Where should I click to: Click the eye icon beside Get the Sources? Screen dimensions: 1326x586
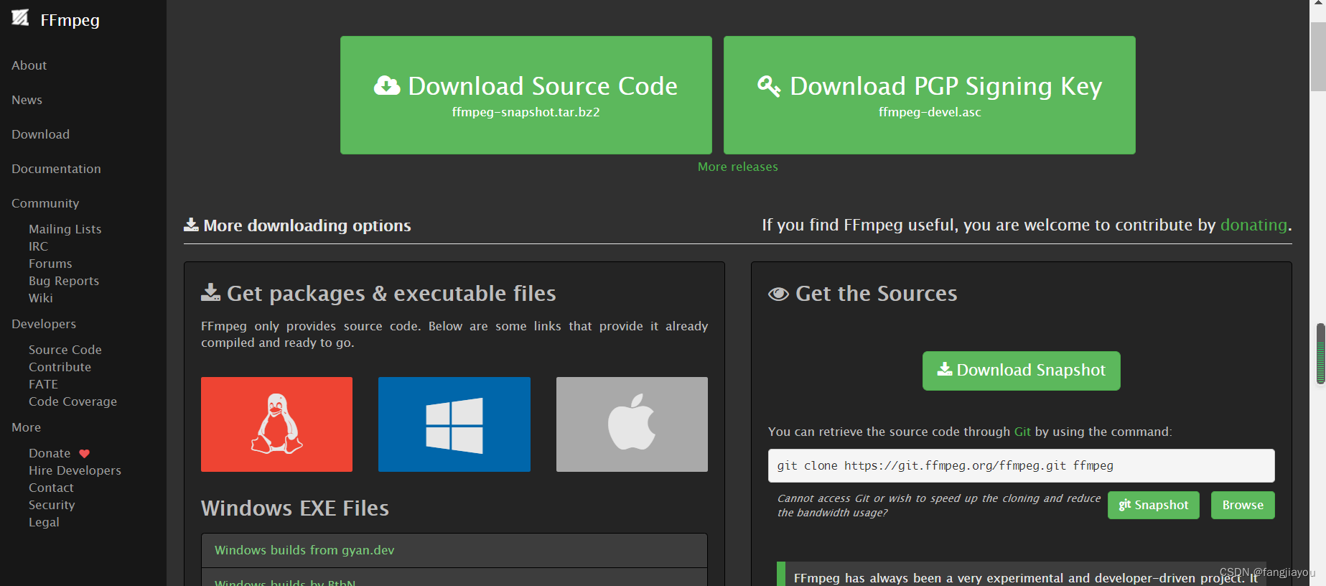click(x=778, y=294)
